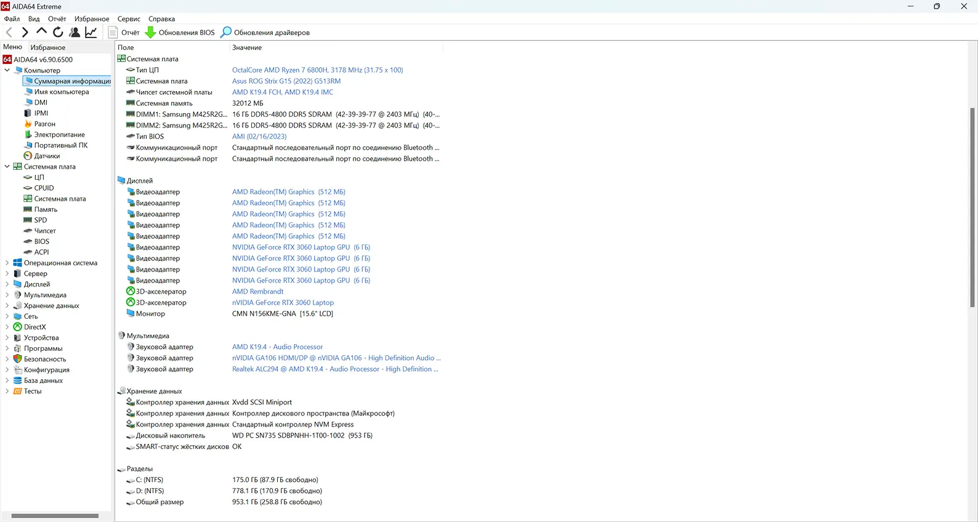The image size is (978, 522).
Task: Click the Отчёт toolbar button
Action: pos(124,33)
